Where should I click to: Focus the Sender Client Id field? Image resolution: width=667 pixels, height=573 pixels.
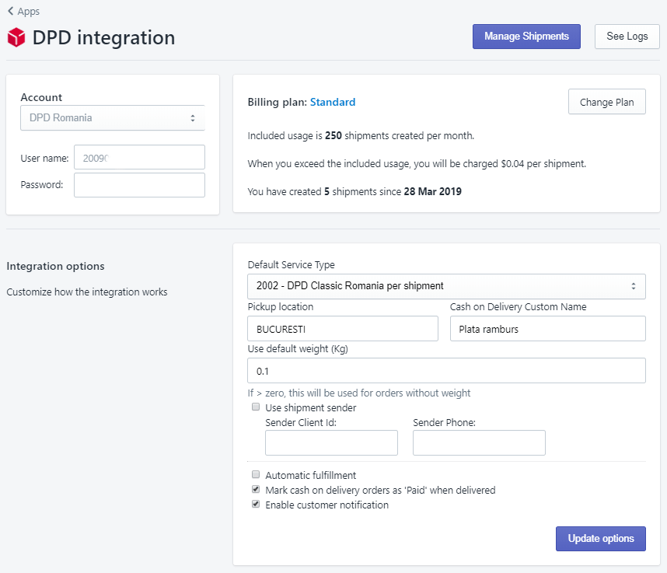[x=331, y=443]
